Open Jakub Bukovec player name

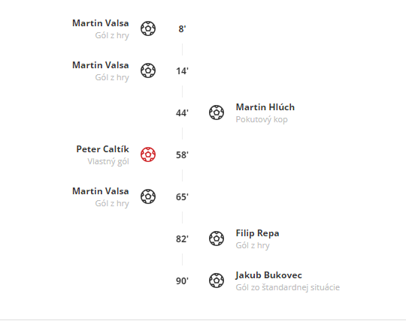[x=268, y=275]
